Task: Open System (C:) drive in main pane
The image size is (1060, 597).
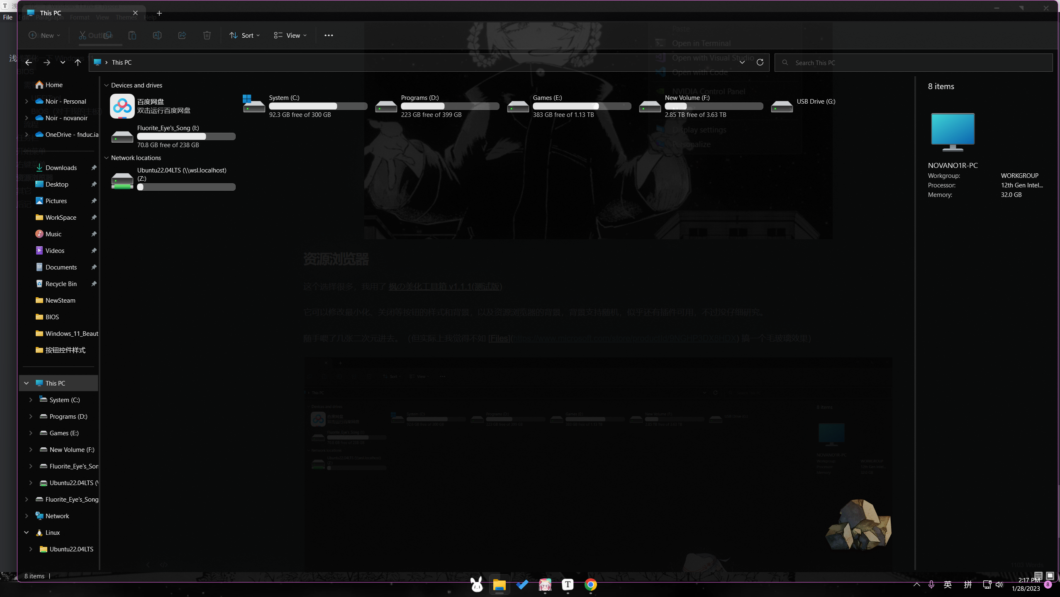Action: pyautogui.click(x=253, y=106)
